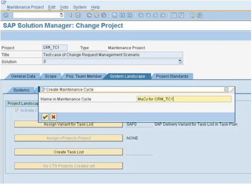Click the SAP0 variant value
This screenshot has width=252, height=184.
click(x=132, y=124)
